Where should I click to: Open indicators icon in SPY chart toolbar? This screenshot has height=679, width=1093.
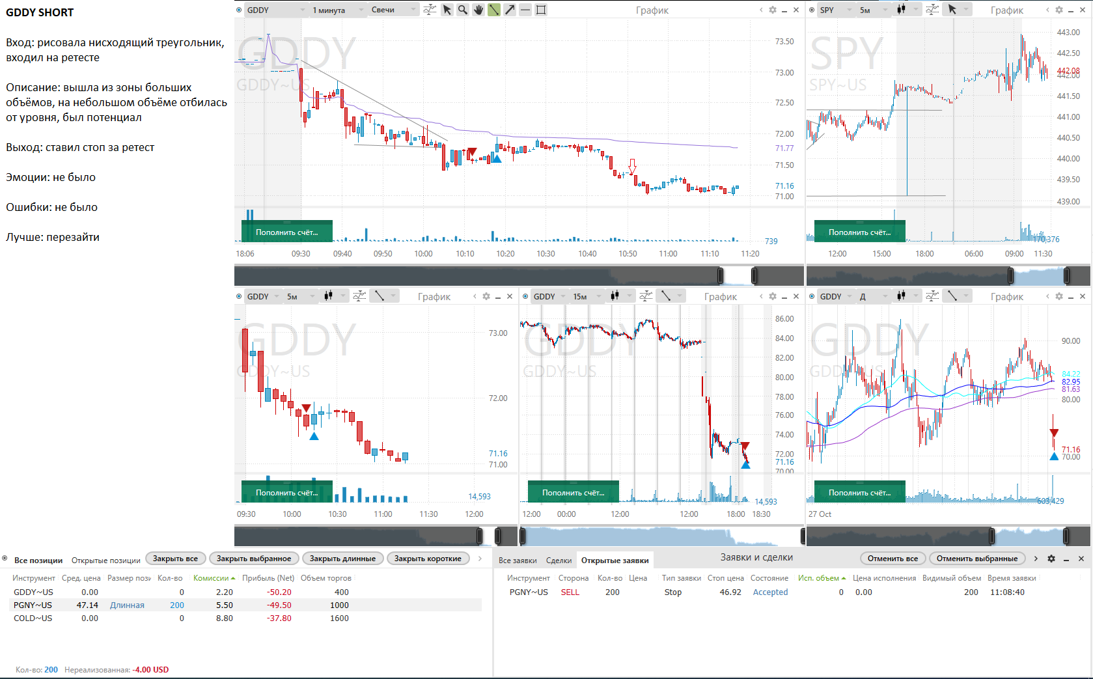(932, 10)
